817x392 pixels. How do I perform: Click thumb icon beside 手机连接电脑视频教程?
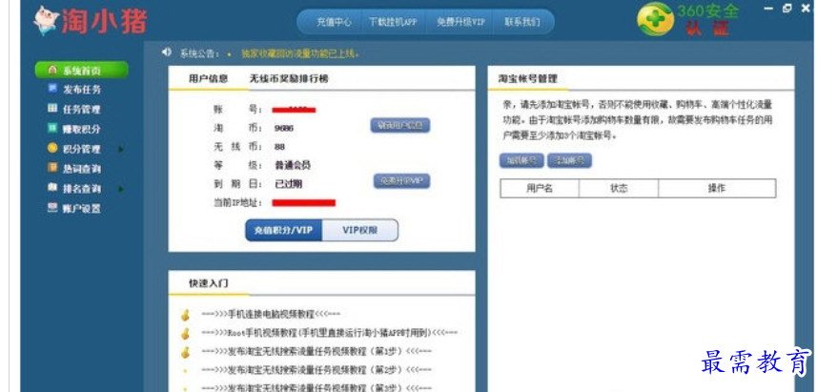tap(184, 315)
